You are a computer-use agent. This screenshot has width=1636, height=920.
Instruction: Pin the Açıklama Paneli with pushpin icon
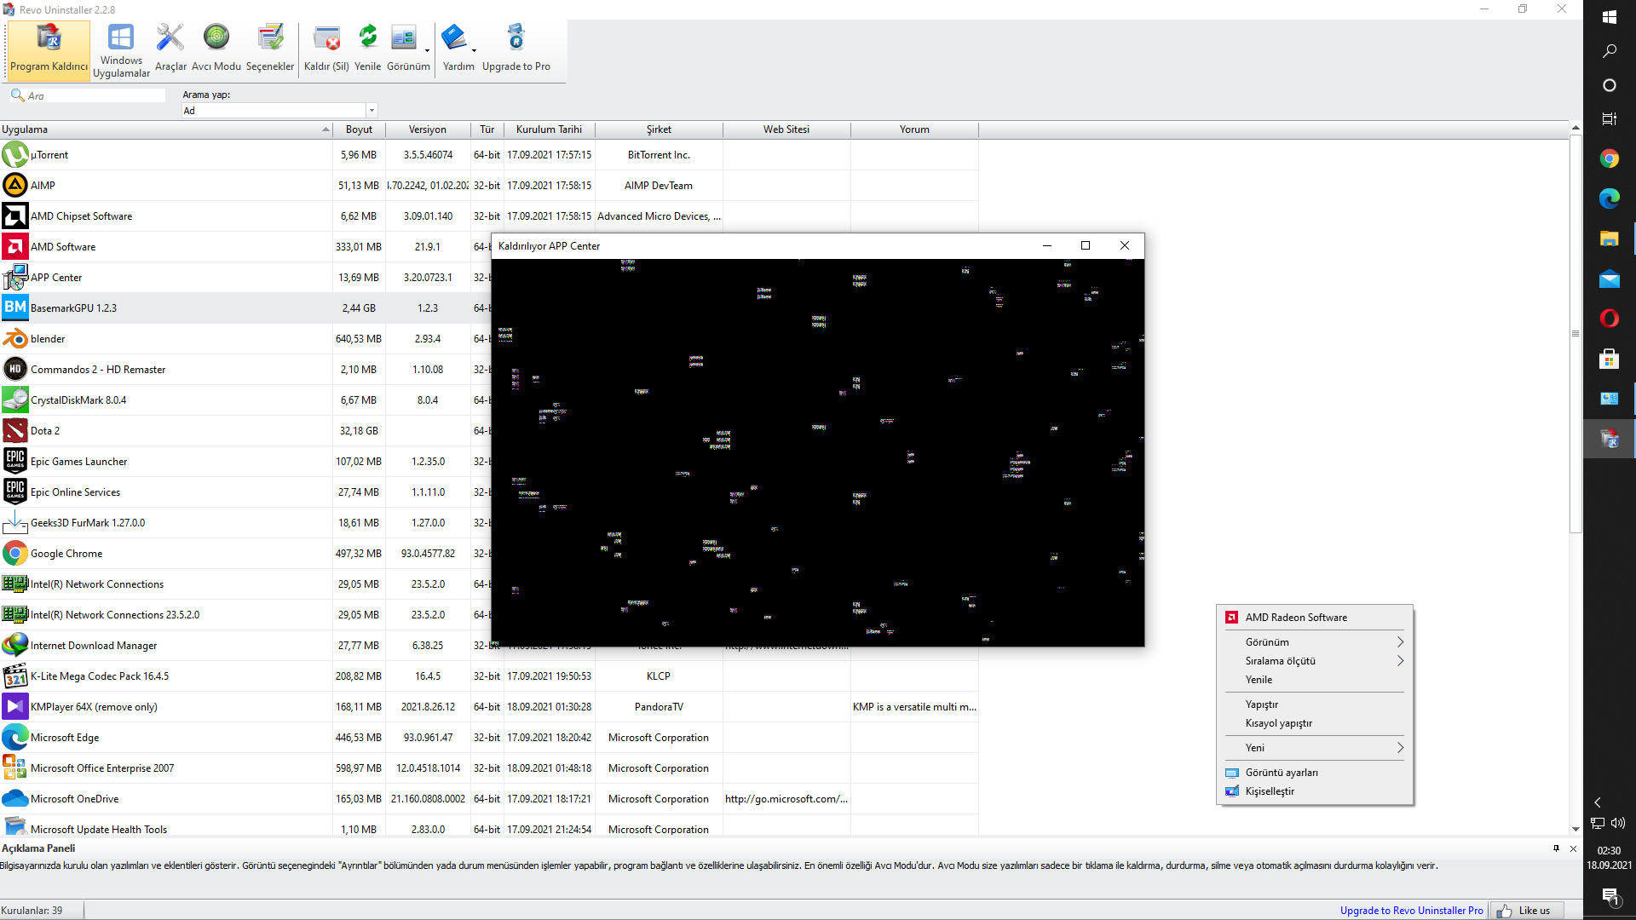point(1556,848)
